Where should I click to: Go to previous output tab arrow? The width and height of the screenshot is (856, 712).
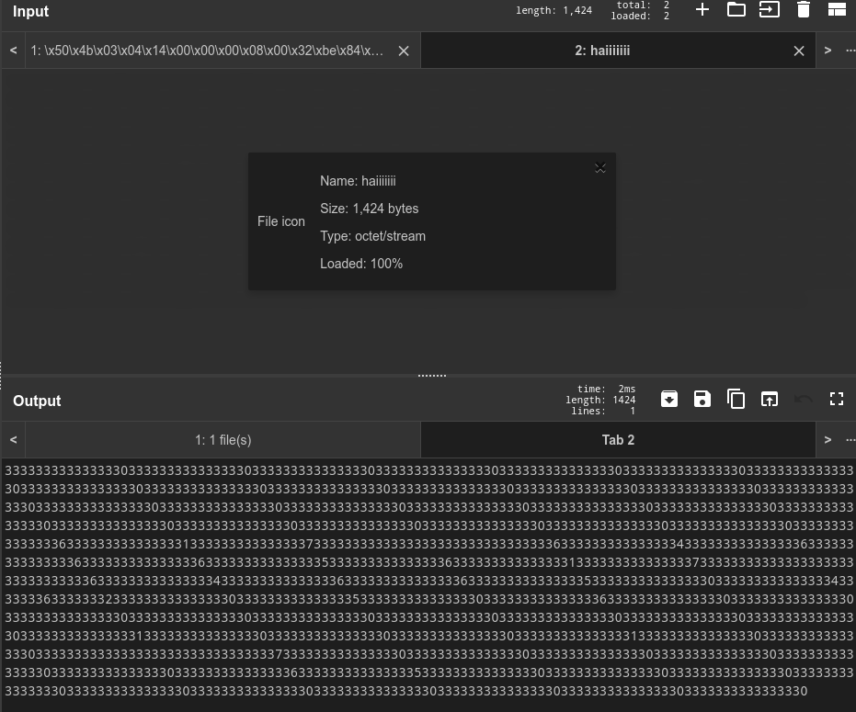click(13, 440)
